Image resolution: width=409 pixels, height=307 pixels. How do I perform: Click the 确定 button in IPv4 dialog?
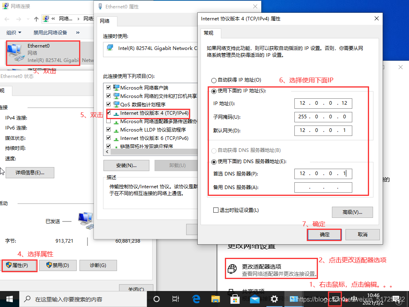tap(324, 235)
